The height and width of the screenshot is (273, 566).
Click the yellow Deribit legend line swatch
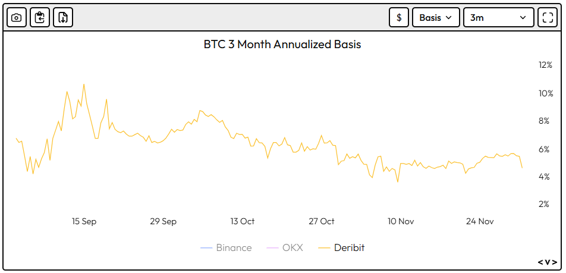324,248
